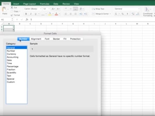Image resolution: width=155 pixels, height=116 pixels.
Task: Switch to Fill tab in Format Cells
Action: tap(65, 39)
